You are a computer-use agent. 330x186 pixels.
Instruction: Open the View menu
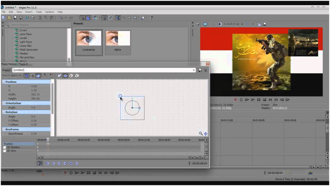(x=19, y=12)
